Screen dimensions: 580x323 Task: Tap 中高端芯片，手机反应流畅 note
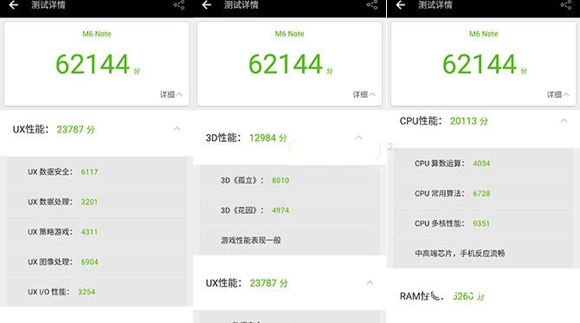(460, 254)
